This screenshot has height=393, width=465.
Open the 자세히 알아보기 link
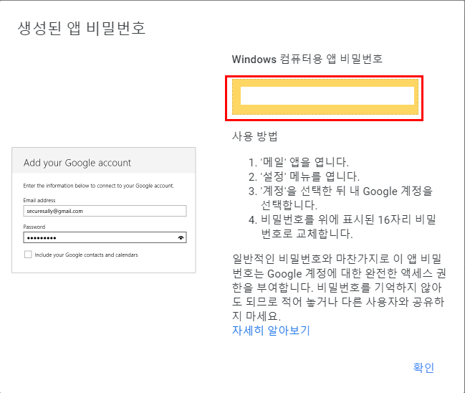click(x=271, y=330)
